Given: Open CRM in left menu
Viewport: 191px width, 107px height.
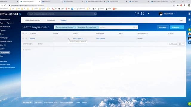Looking at the screenshot, I should [1, 45].
